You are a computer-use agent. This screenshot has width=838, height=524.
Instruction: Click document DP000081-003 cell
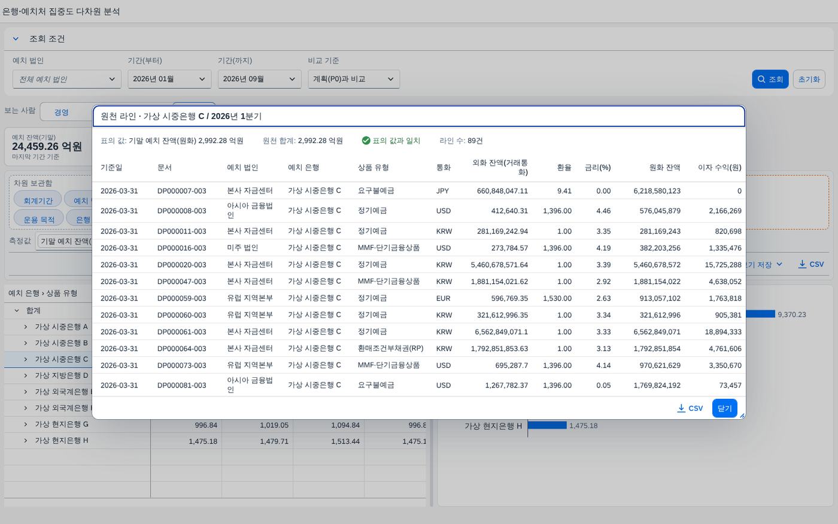[182, 386]
